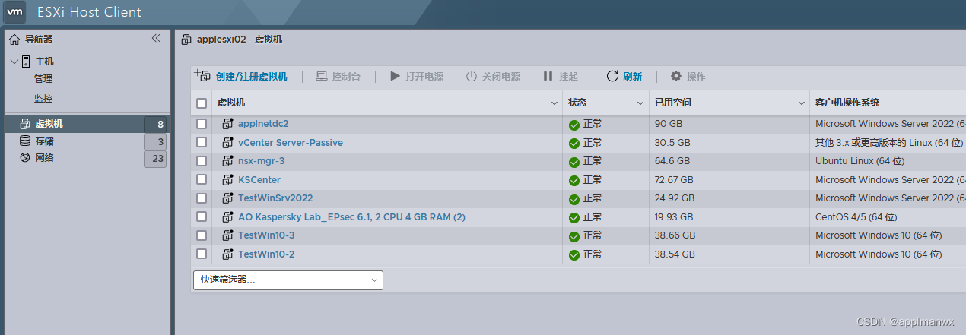Open the KSCenter VM link

tap(259, 180)
